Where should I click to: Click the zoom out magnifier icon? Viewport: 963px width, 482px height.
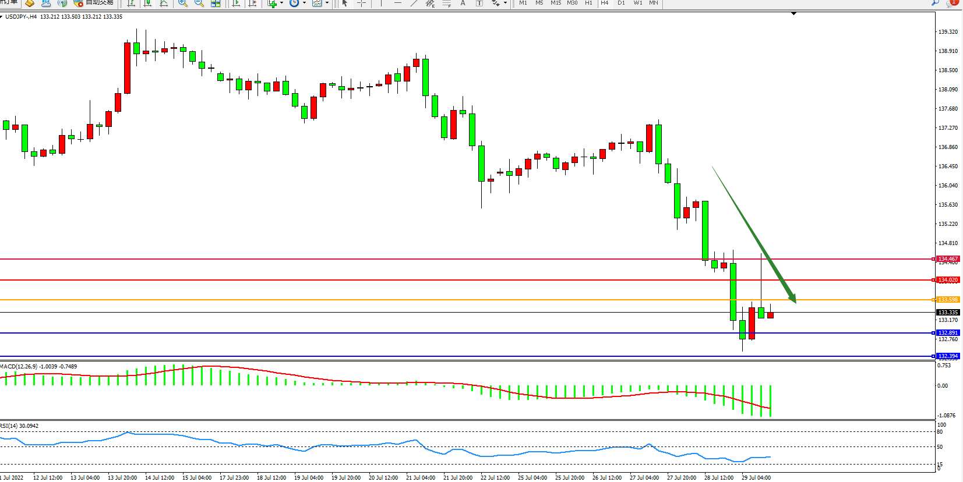coord(199,3)
